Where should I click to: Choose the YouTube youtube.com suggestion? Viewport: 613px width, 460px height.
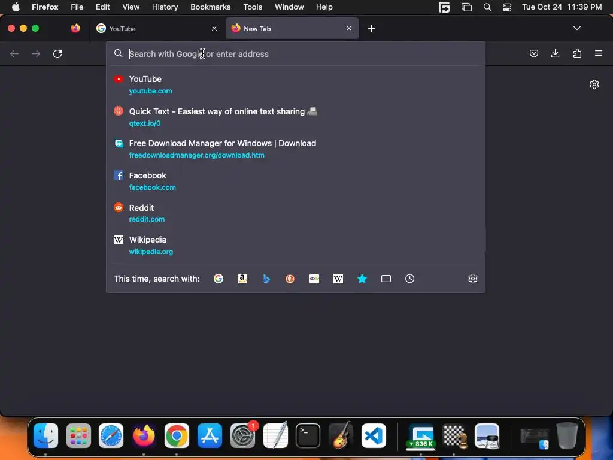click(x=296, y=84)
